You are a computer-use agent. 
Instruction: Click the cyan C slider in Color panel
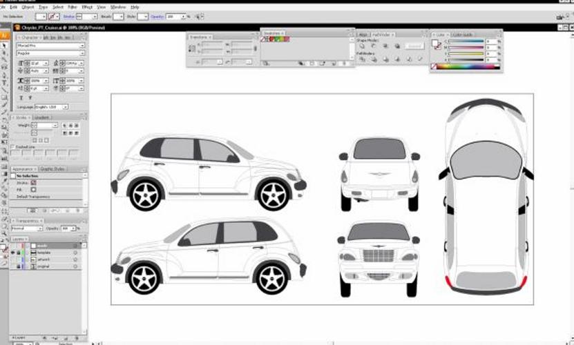pos(466,41)
